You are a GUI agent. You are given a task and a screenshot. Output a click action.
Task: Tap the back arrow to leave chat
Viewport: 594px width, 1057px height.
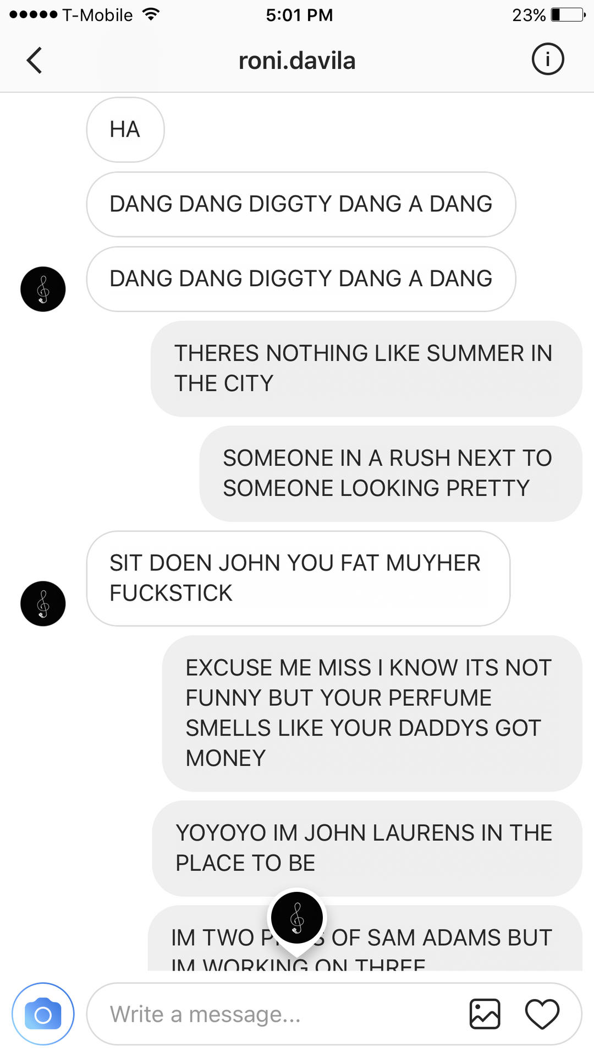coord(34,60)
